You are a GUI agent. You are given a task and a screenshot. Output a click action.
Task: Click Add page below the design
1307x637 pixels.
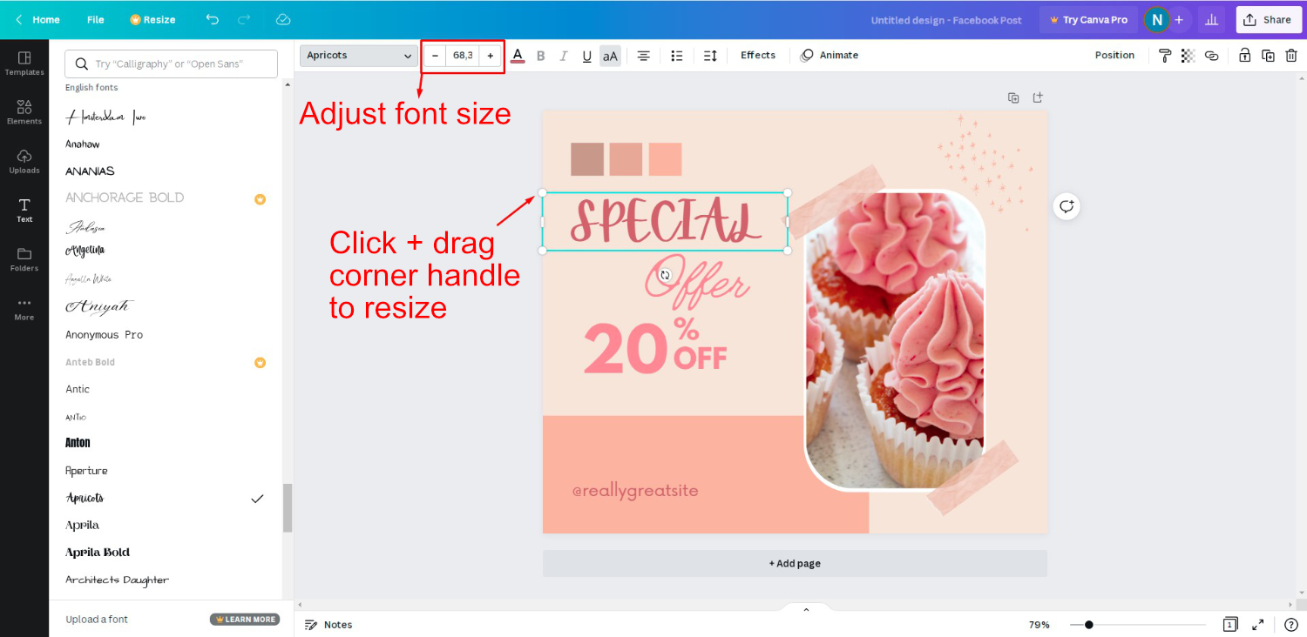pyautogui.click(x=795, y=563)
